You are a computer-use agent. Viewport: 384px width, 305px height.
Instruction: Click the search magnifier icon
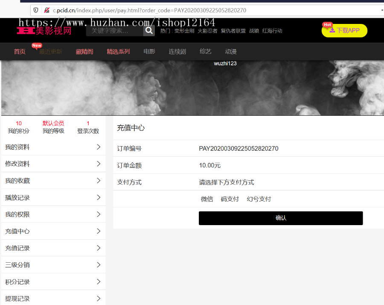[149, 31]
